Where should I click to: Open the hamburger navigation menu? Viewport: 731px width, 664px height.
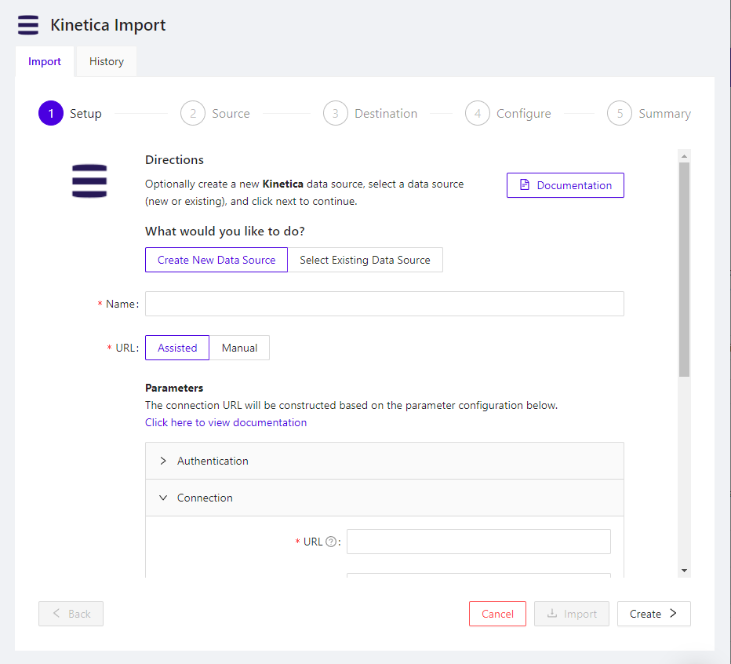tap(27, 24)
